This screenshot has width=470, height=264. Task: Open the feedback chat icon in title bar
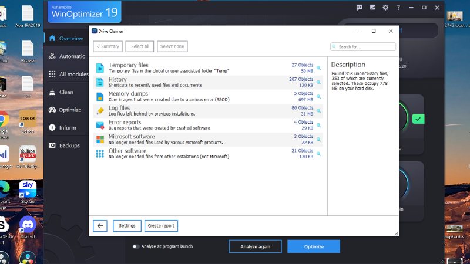coord(360,8)
